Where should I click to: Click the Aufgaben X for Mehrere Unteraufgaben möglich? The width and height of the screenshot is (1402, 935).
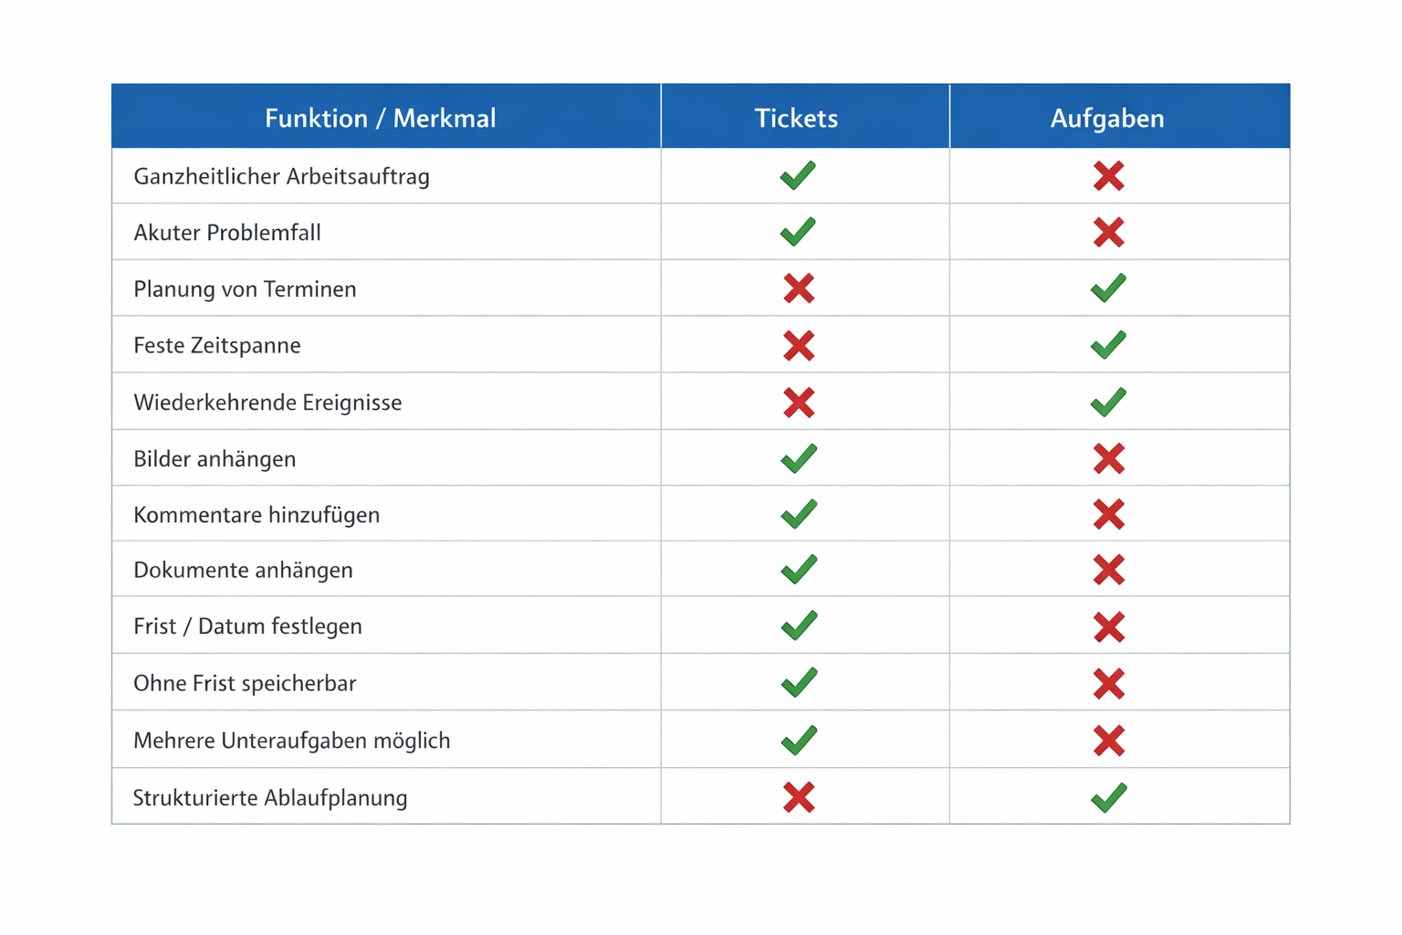click(x=1108, y=741)
